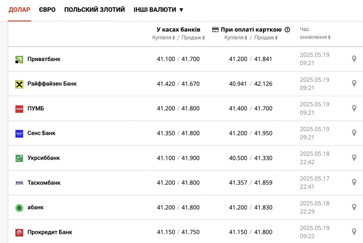The image size is (363, 243).
Task: Open location pin for Укрсиббанк
Action: coord(354,158)
